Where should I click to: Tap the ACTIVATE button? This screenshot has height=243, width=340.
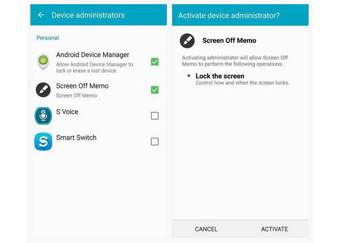pos(275,229)
